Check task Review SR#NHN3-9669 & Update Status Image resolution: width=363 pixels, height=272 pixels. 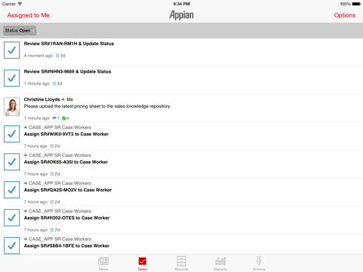[11, 78]
